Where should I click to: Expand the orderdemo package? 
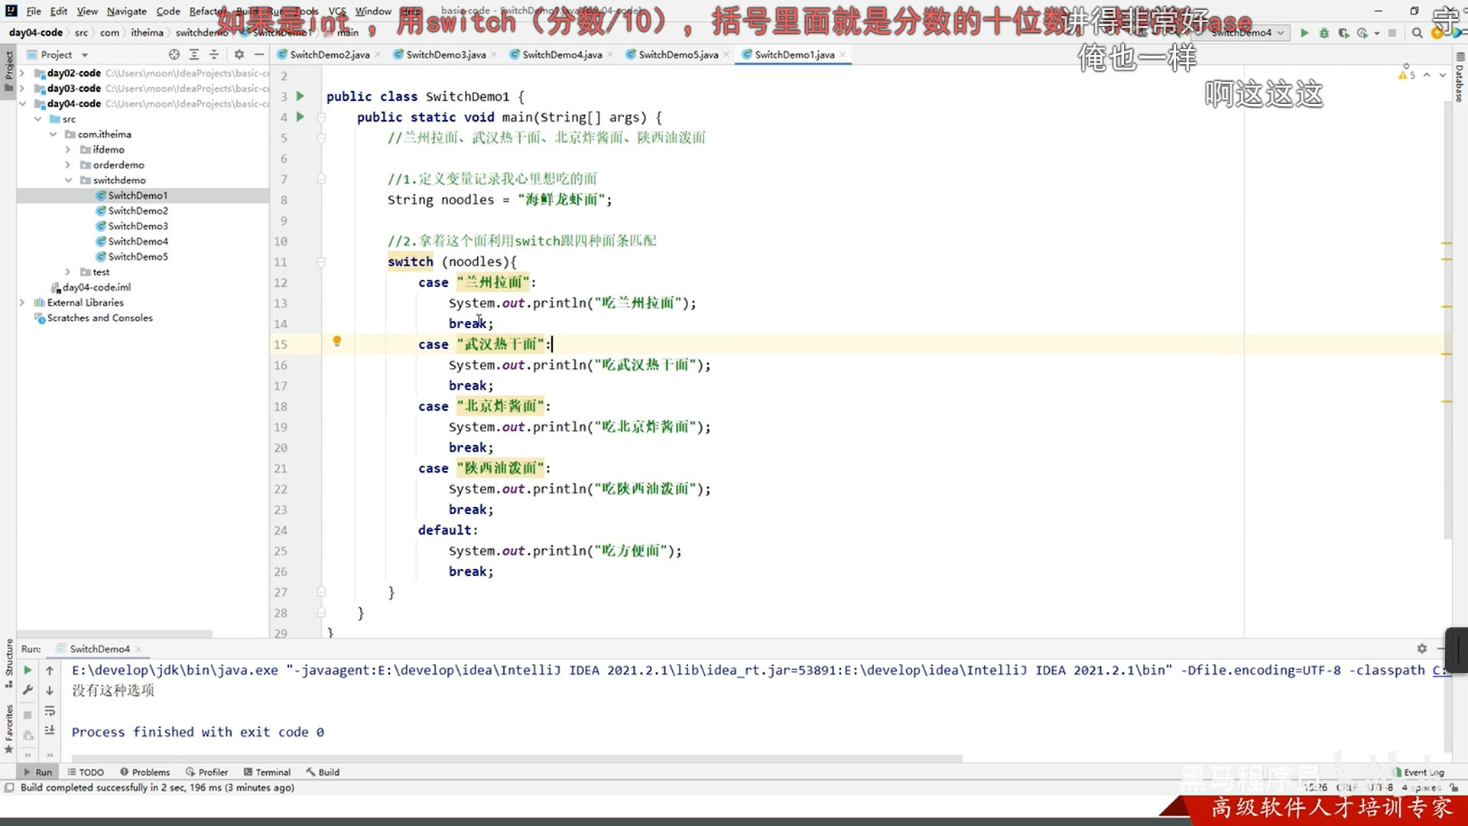click(x=68, y=164)
